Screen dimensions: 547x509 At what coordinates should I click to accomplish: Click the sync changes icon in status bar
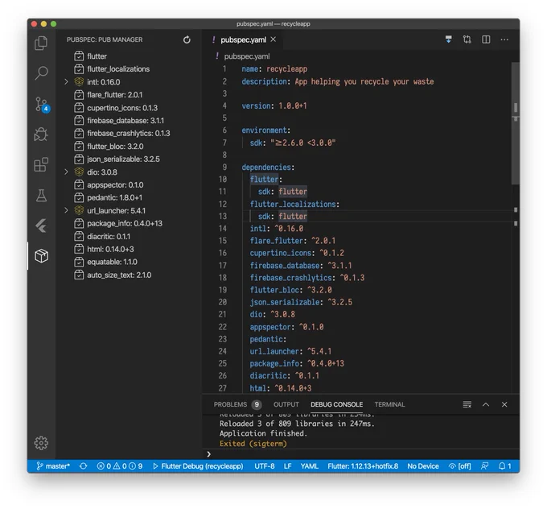83,466
